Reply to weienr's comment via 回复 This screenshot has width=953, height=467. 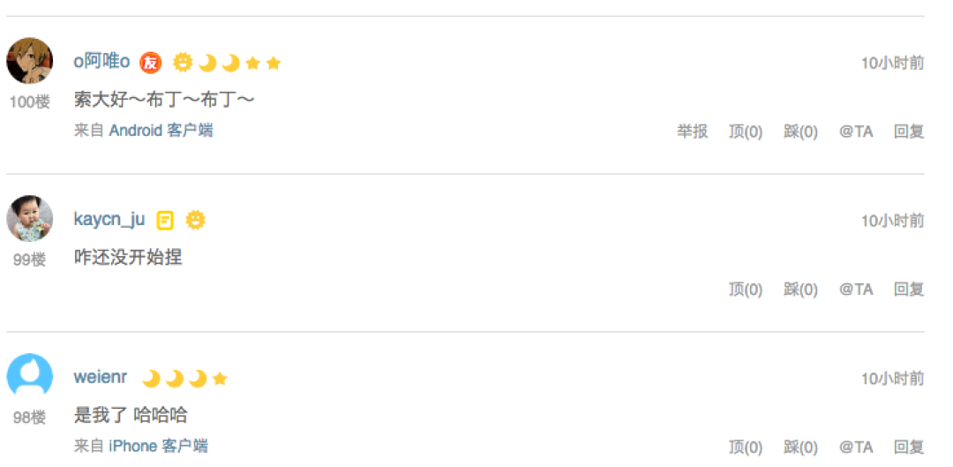coord(909,447)
